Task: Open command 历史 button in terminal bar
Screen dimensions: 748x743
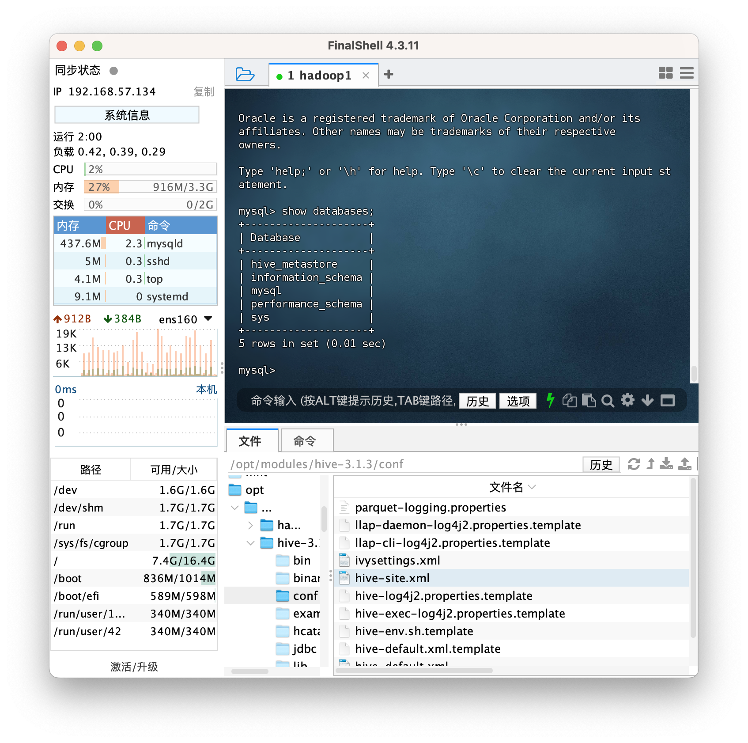Action: [x=477, y=401]
